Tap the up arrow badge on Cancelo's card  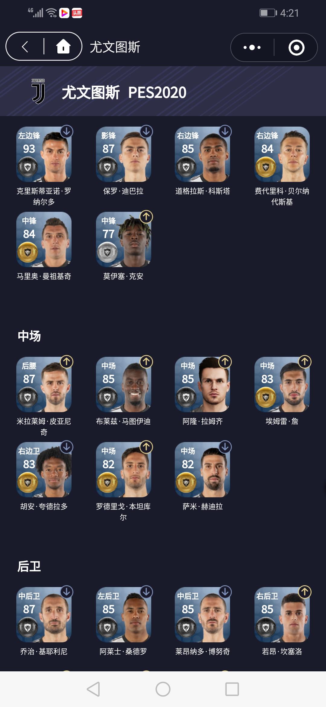[305, 592]
